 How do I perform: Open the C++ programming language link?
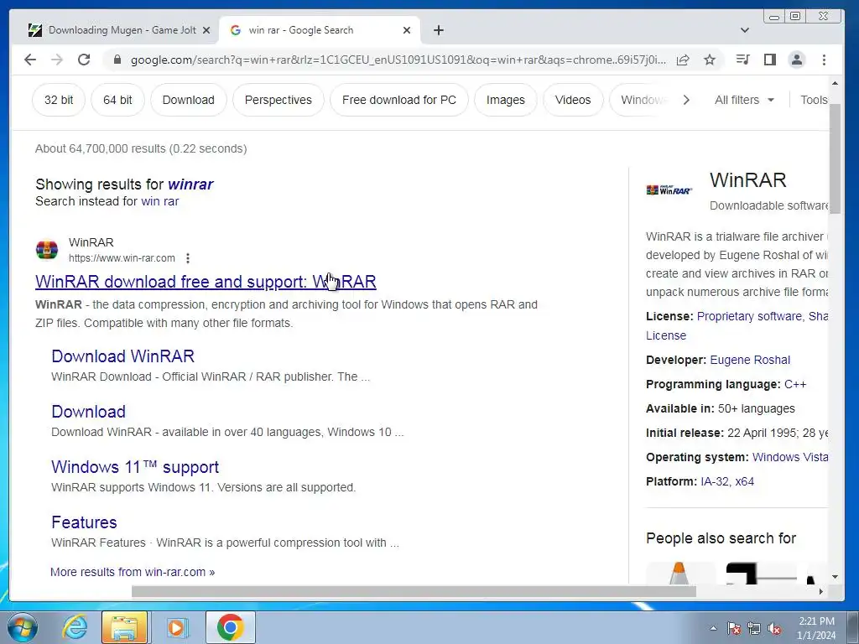coord(795,384)
